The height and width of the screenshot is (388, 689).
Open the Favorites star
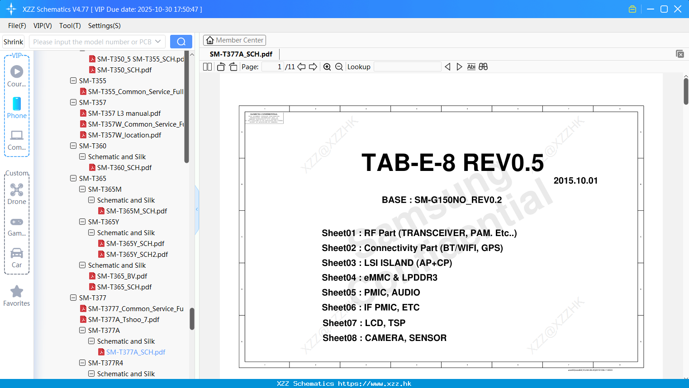[x=17, y=296]
